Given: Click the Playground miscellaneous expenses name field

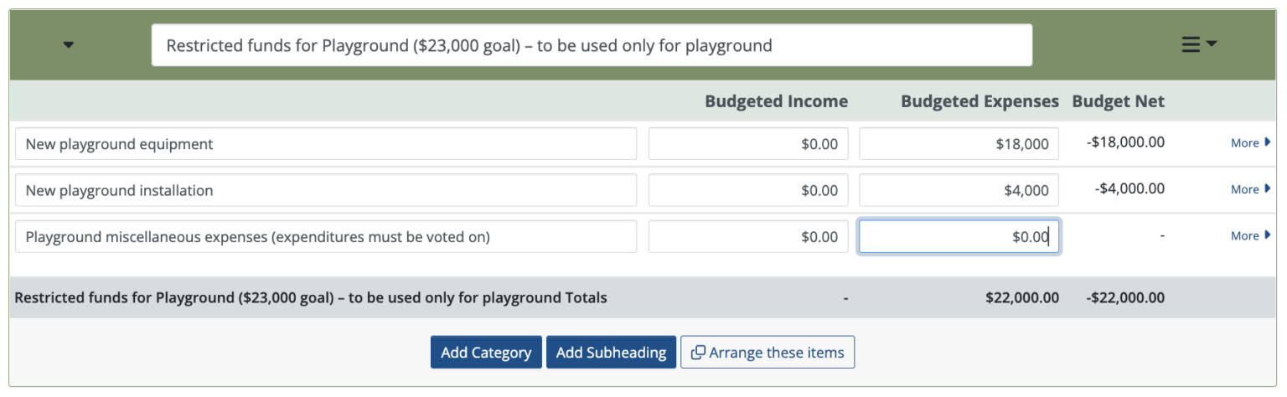Looking at the screenshot, I should [325, 237].
